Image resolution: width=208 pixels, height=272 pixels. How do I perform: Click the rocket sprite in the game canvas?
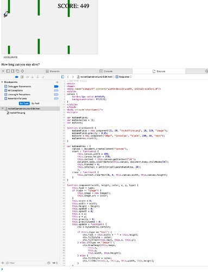coord(6,14)
